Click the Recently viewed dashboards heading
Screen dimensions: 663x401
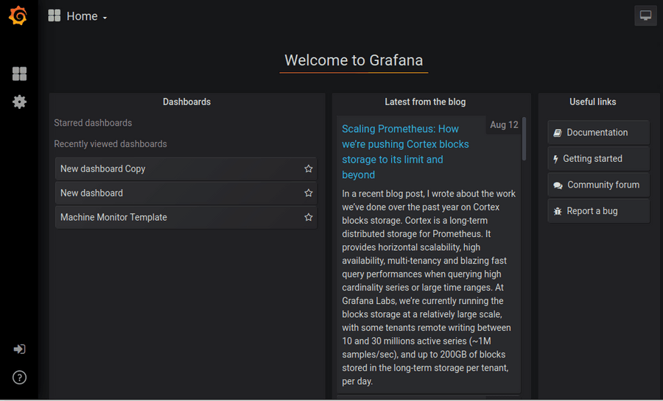click(110, 144)
